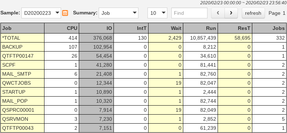Click the QWCTJOBS Run value 82,047
The height and width of the screenshot is (133, 287).
tap(208, 83)
